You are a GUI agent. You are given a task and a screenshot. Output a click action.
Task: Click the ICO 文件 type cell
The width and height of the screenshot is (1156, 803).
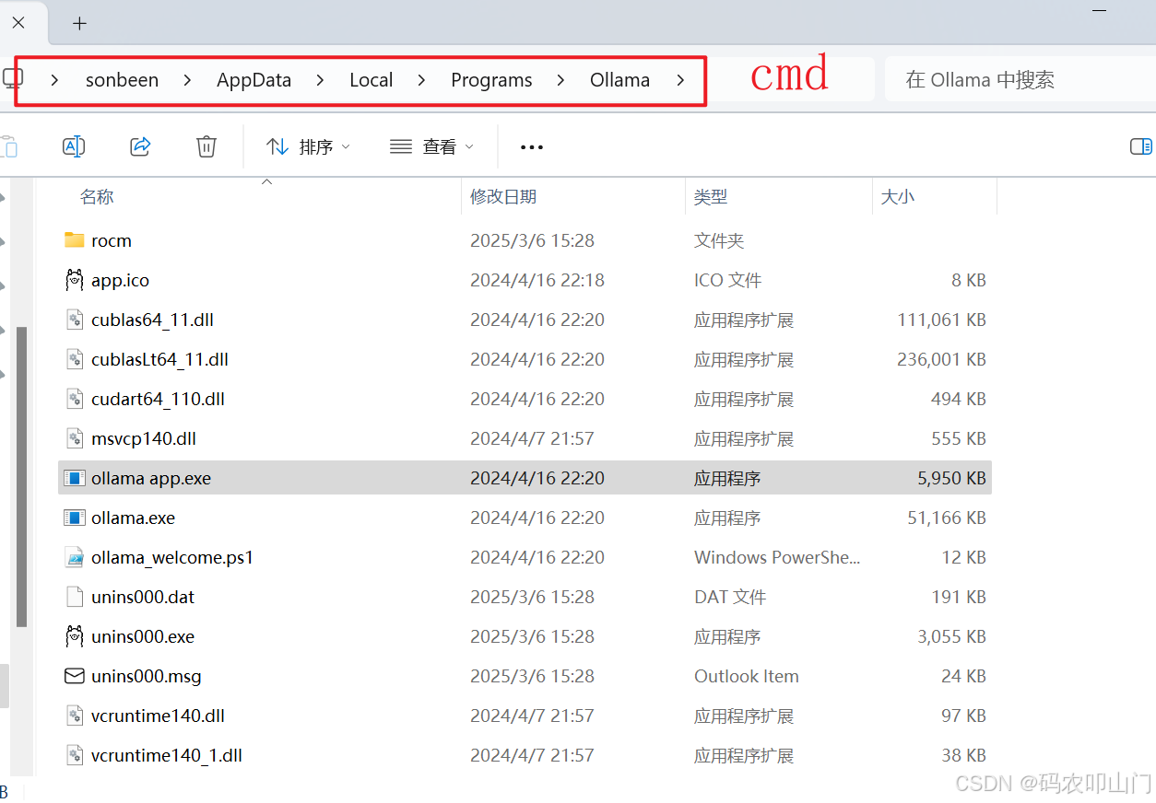click(728, 280)
